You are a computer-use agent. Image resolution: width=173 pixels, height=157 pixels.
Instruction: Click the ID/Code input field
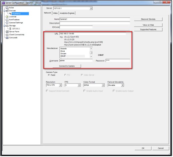coord(76,27)
